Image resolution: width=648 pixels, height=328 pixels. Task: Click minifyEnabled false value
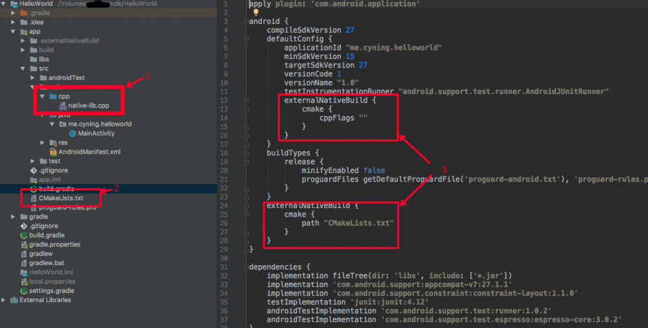tap(374, 170)
